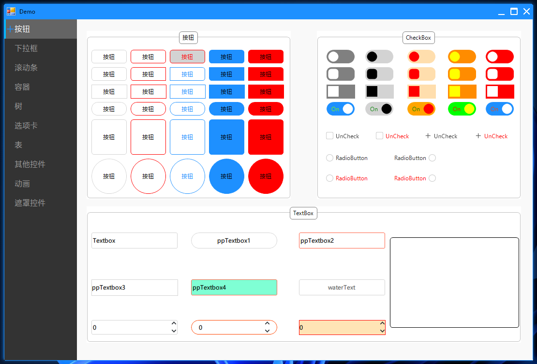Switch to the 选项卡 sidebar page

point(41,126)
